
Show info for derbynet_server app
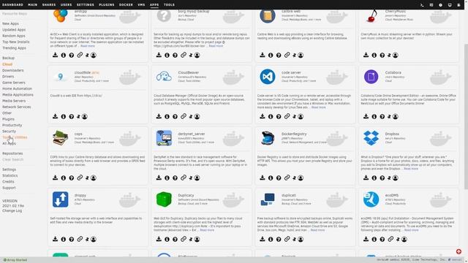point(167,178)
